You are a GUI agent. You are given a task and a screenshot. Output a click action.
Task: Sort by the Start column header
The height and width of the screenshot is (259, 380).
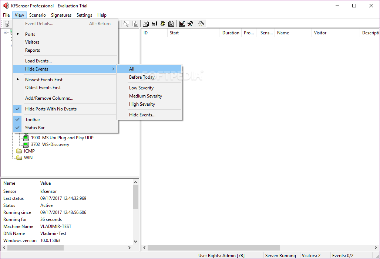(193, 33)
